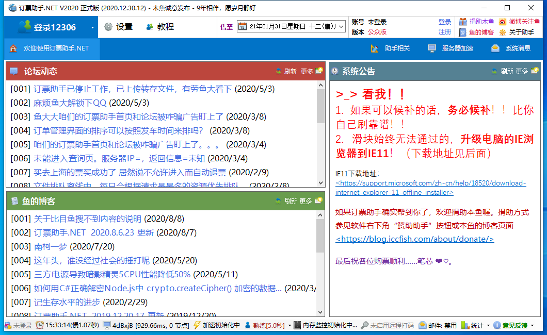The height and width of the screenshot is (335, 547).
Task: Click the 关于助手 star icon
Action: (x=502, y=32)
